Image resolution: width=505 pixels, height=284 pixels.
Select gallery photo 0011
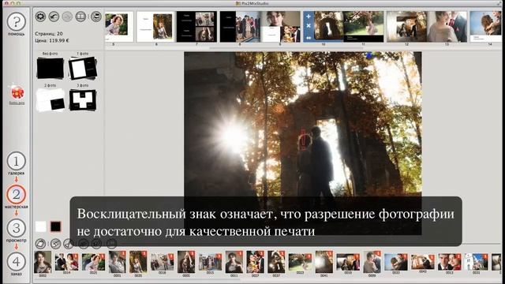click(x=234, y=262)
